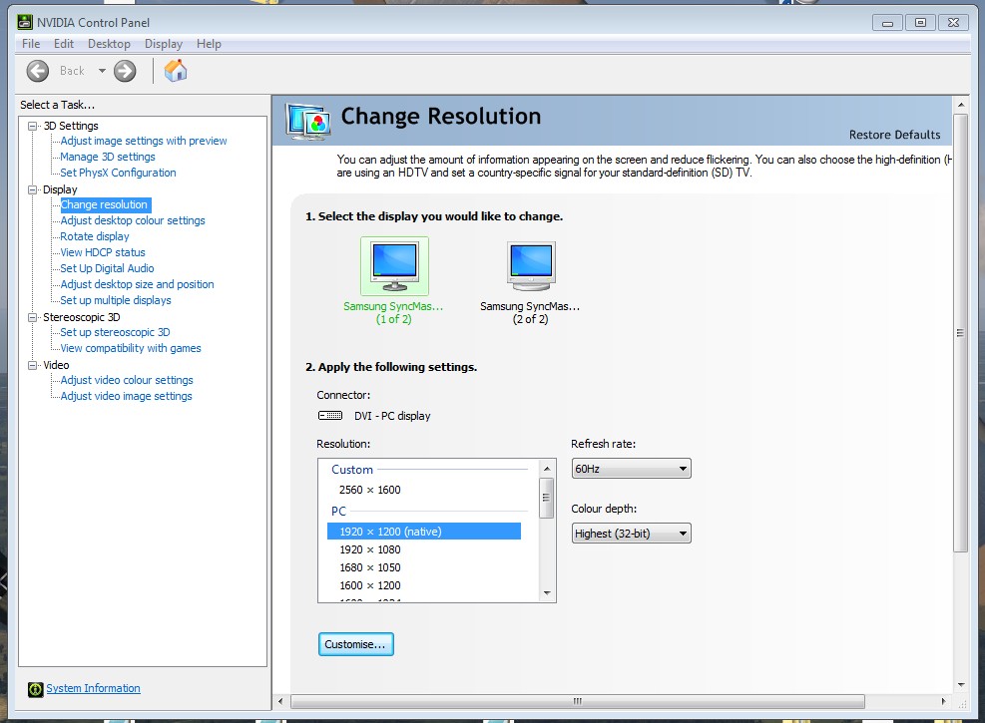Open Set up multiple displays

[x=116, y=300]
